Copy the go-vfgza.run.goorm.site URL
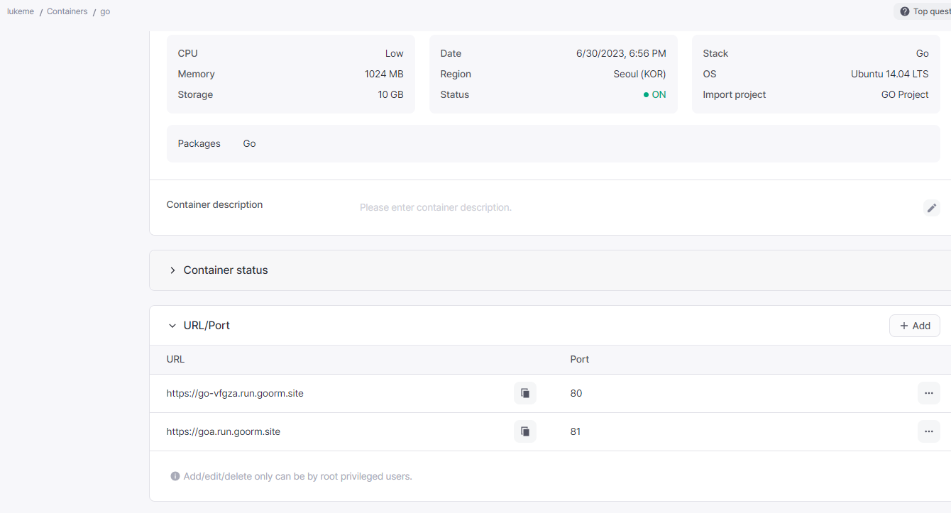This screenshot has width=951, height=513. click(x=525, y=393)
